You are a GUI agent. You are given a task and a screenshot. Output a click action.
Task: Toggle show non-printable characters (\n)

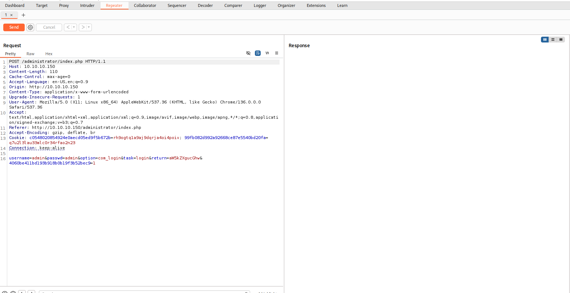coord(267,53)
